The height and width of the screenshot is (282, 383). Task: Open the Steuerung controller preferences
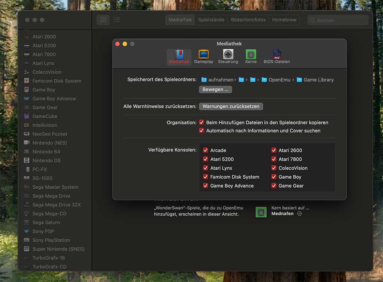[x=228, y=57]
